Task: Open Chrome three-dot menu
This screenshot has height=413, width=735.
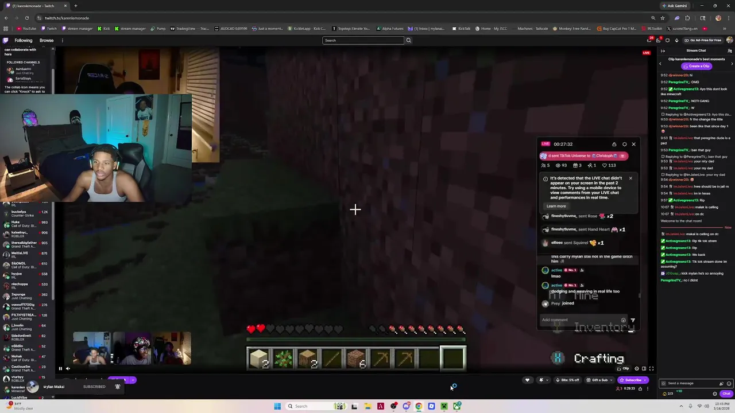Action: click(x=729, y=18)
